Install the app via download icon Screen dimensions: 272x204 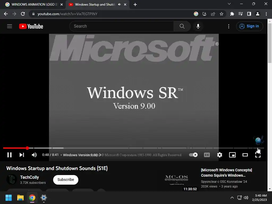tap(204, 14)
